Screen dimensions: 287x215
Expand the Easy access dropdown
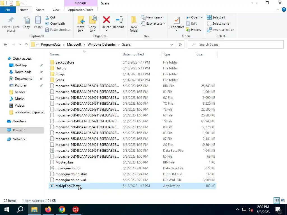pos(153,24)
